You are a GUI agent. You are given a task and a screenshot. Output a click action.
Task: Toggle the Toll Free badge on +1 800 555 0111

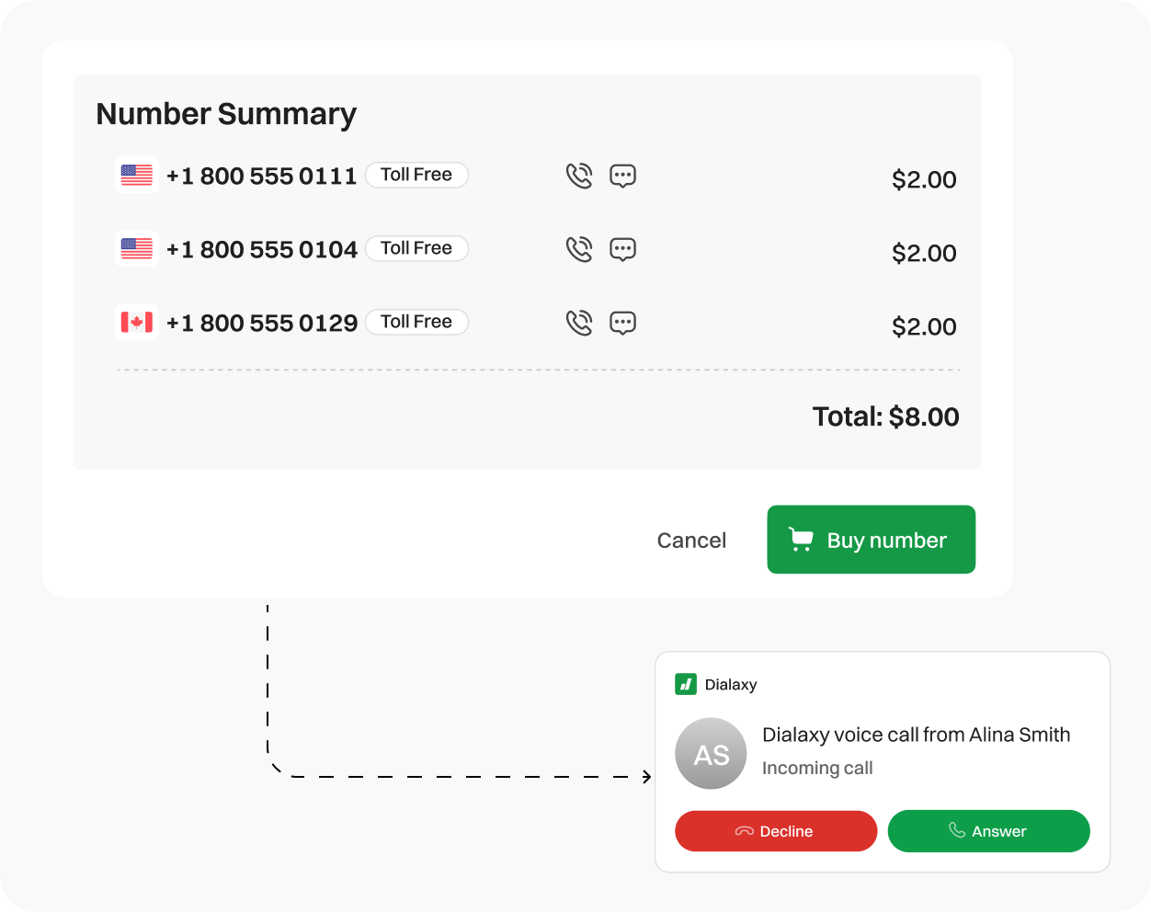[416, 175]
